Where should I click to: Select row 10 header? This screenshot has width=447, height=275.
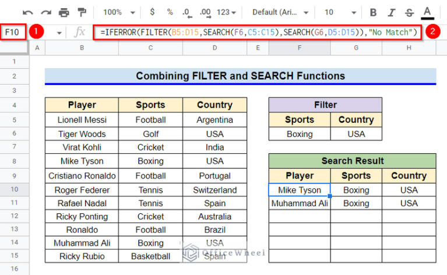tap(14, 189)
